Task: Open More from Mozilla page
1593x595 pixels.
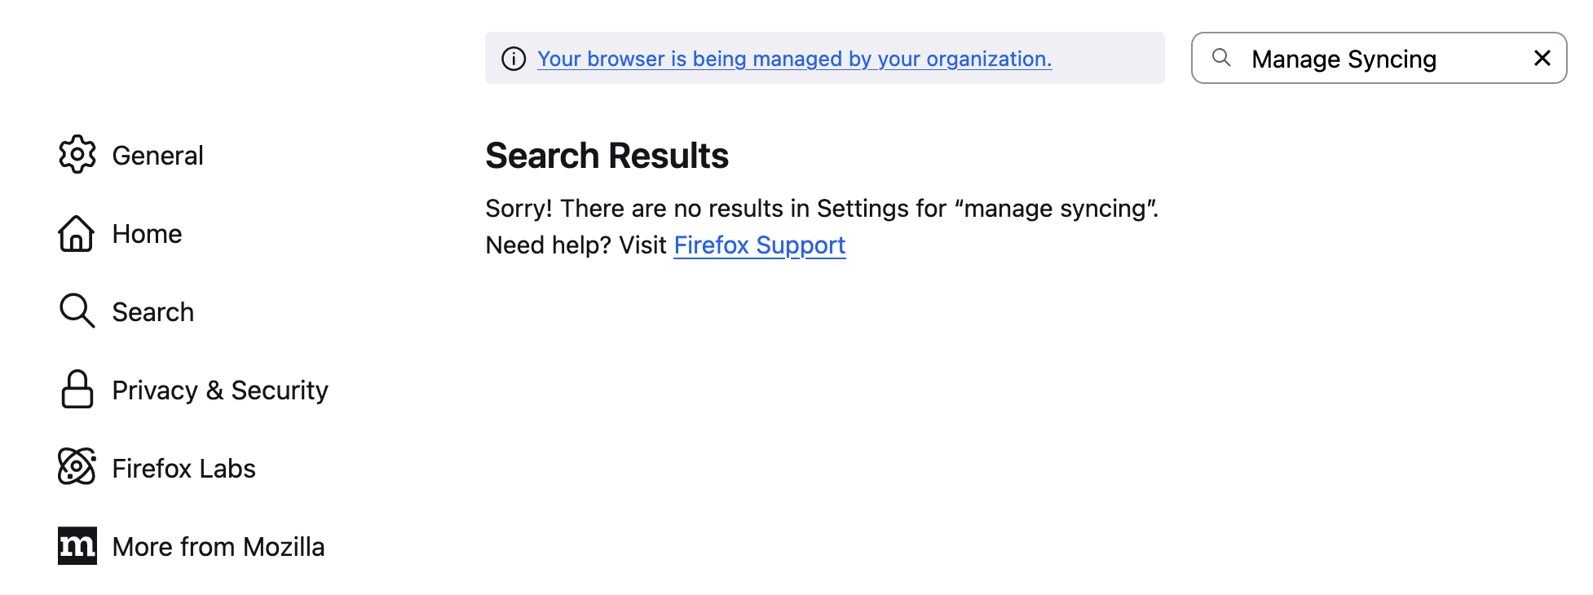Action: coord(218,547)
